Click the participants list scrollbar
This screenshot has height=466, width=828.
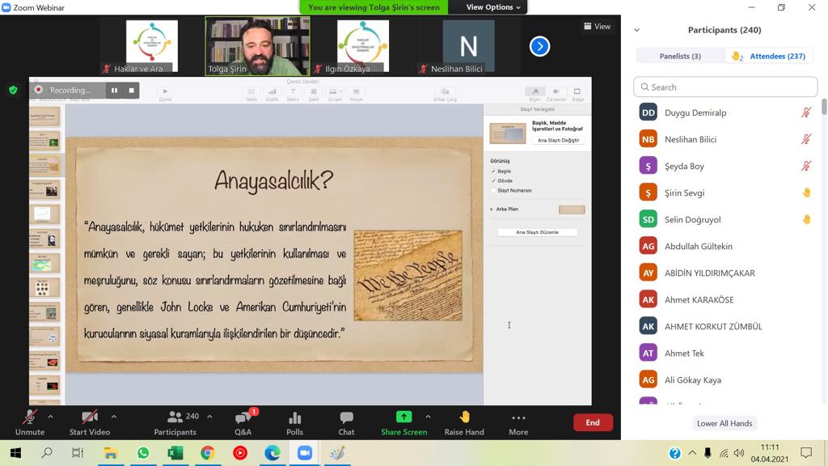coord(824,106)
